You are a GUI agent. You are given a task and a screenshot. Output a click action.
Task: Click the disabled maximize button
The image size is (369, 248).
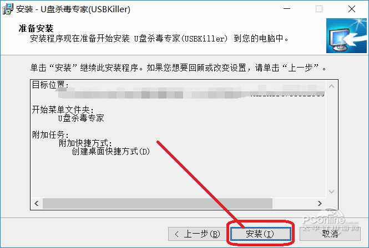tap(319, 9)
